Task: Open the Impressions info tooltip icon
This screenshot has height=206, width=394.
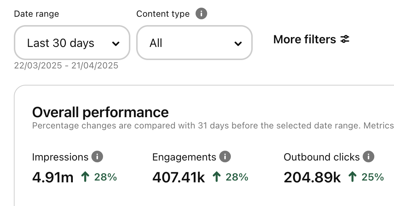Action: tap(97, 157)
